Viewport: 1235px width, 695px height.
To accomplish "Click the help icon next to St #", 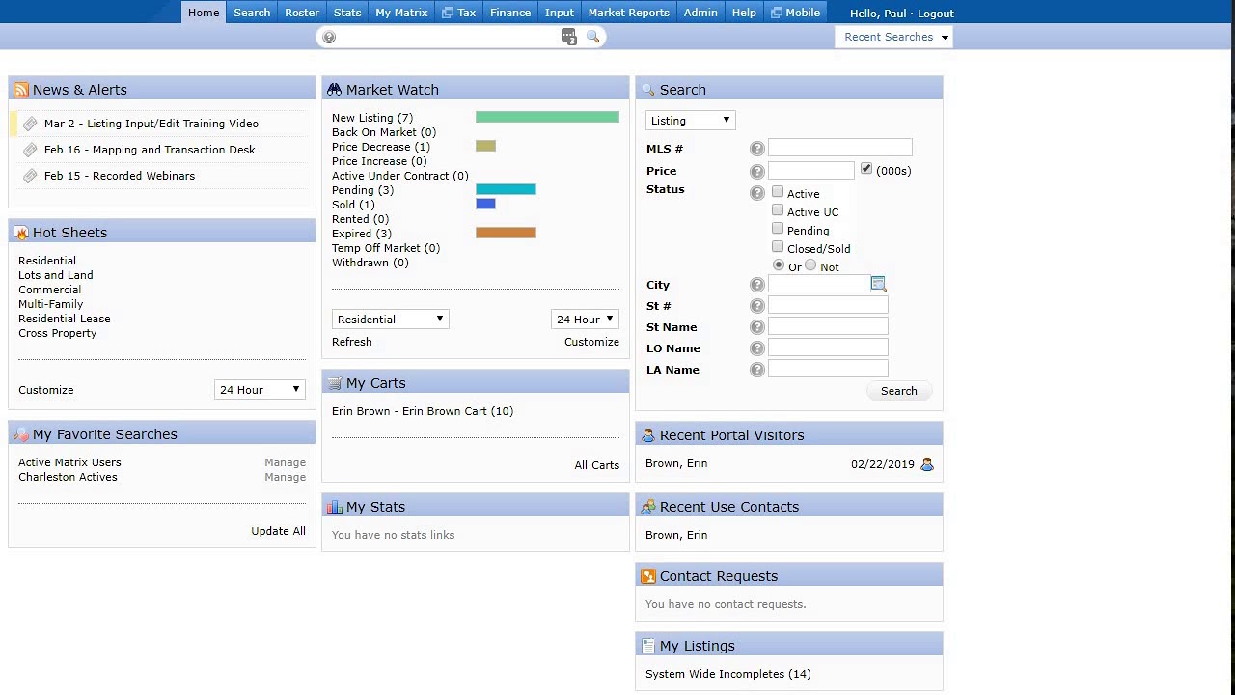I will pos(757,306).
